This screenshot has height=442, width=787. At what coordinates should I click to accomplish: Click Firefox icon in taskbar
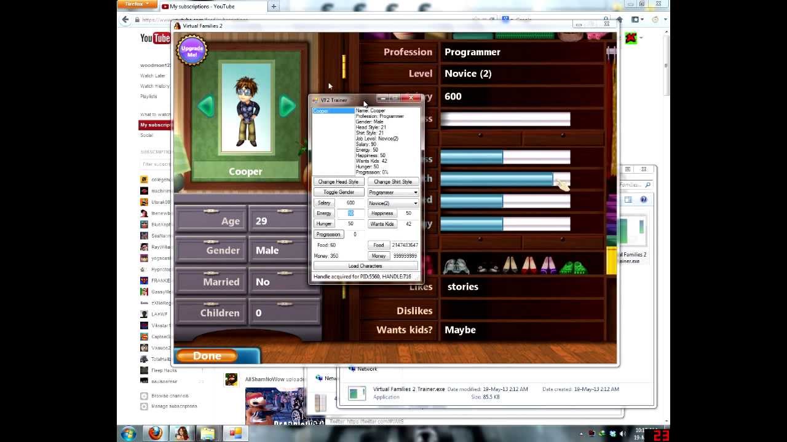(x=156, y=433)
